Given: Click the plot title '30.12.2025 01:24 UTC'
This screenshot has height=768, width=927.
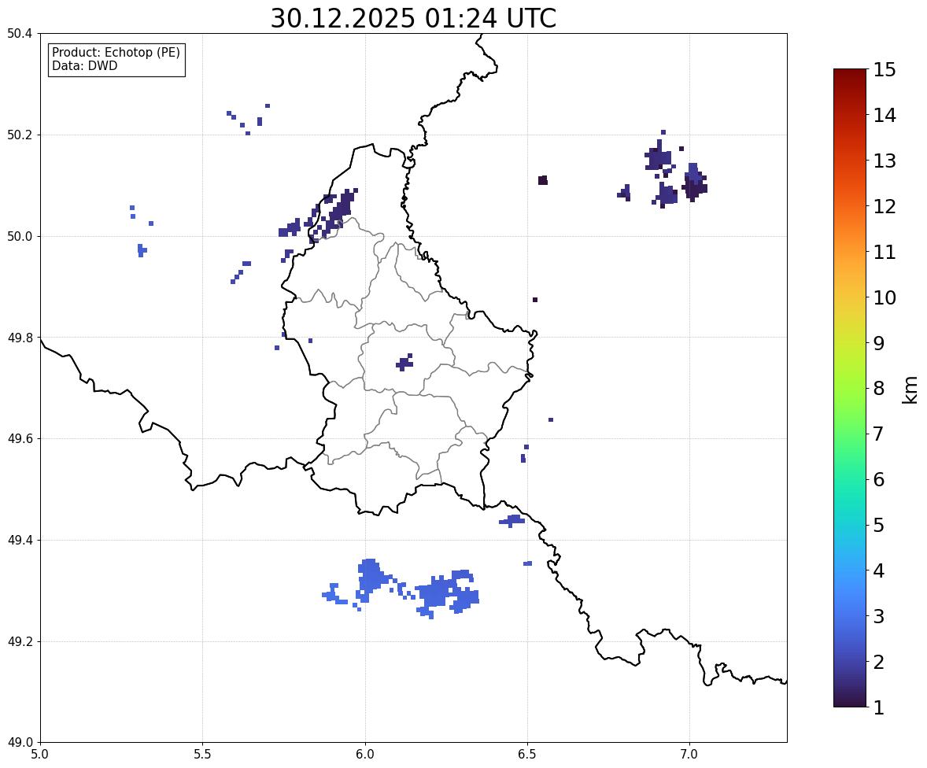Looking at the screenshot, I should point(413,18).
